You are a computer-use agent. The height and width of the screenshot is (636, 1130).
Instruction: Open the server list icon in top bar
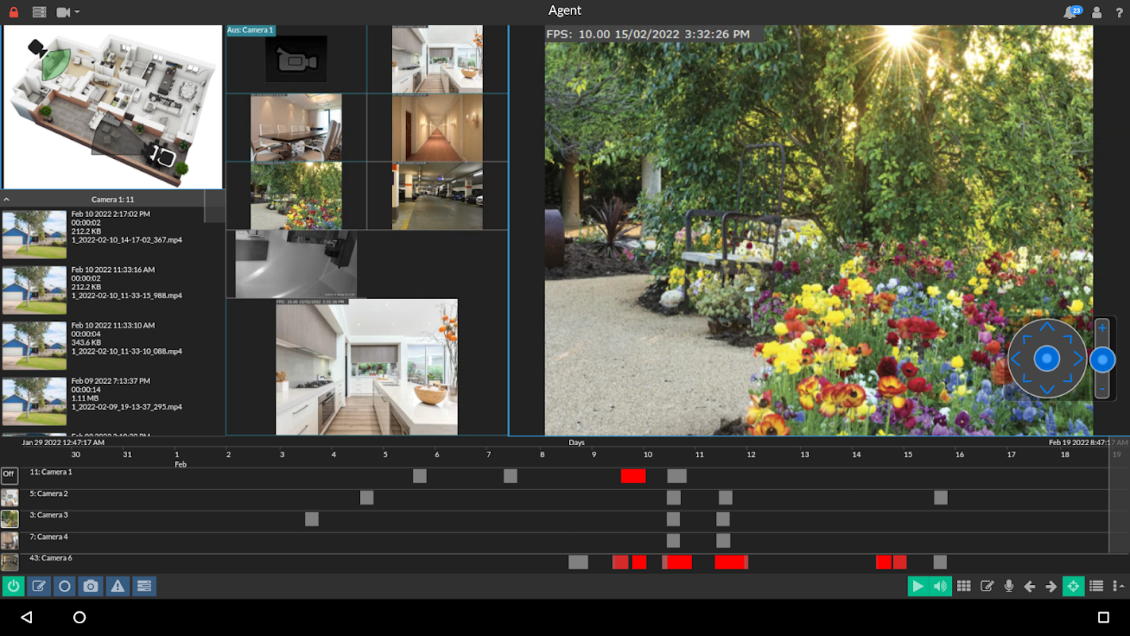click(x=40, y=12)
